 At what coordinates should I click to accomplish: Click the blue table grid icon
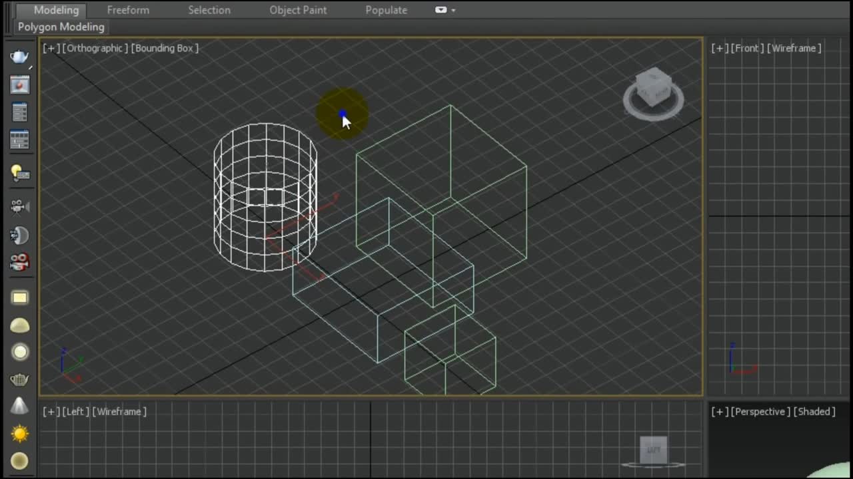tap(19, 140)
